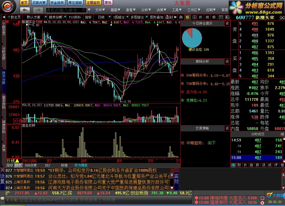Toggle the 模板 template tab
This screenshot has height=206, width=285.
click(18, 165)
